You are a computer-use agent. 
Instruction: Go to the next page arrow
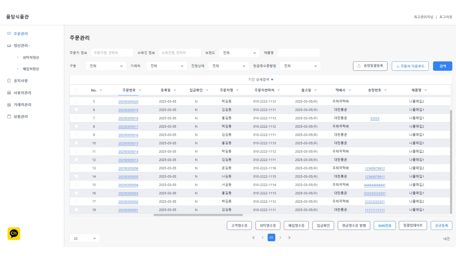click(x=280, y=238)
